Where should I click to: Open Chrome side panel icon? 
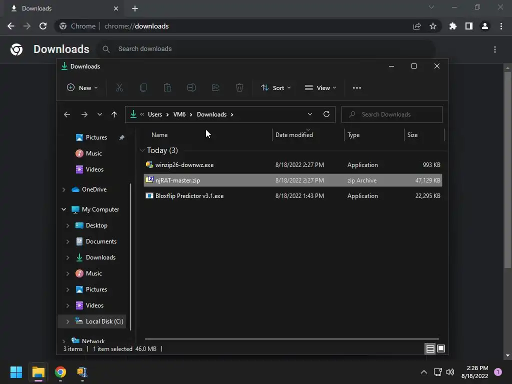(469, 26)
